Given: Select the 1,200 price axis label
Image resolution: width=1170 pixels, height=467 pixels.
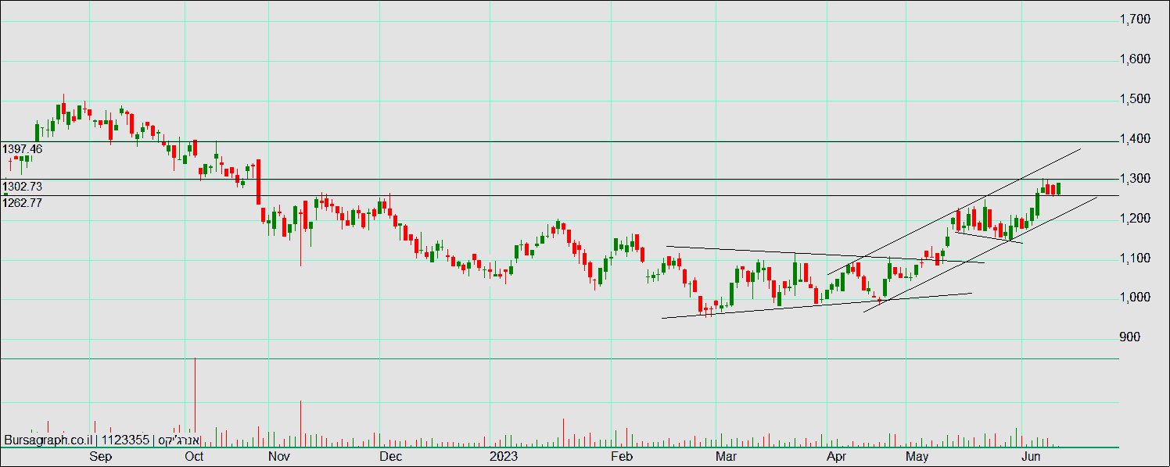Looking at the screenshot, I should [1135, 219].
